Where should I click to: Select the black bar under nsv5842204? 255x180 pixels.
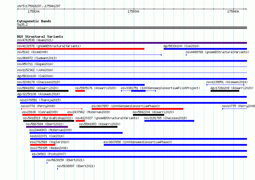coord(148,115)
